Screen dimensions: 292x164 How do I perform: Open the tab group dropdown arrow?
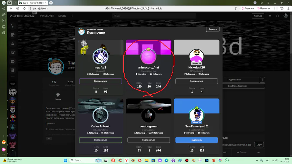pos(15,3)
